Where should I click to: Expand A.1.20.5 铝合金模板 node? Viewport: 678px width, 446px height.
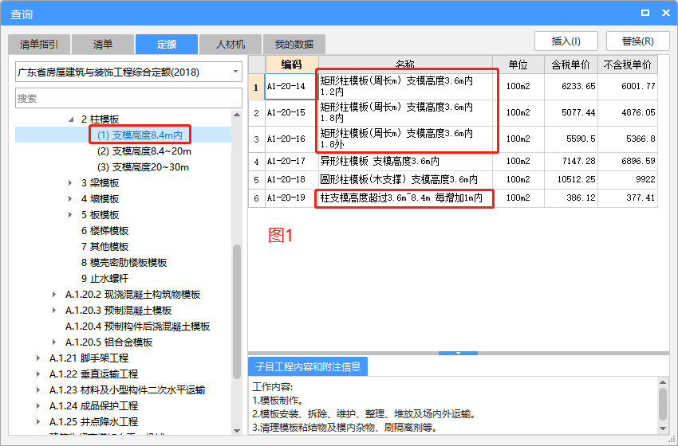54,342
